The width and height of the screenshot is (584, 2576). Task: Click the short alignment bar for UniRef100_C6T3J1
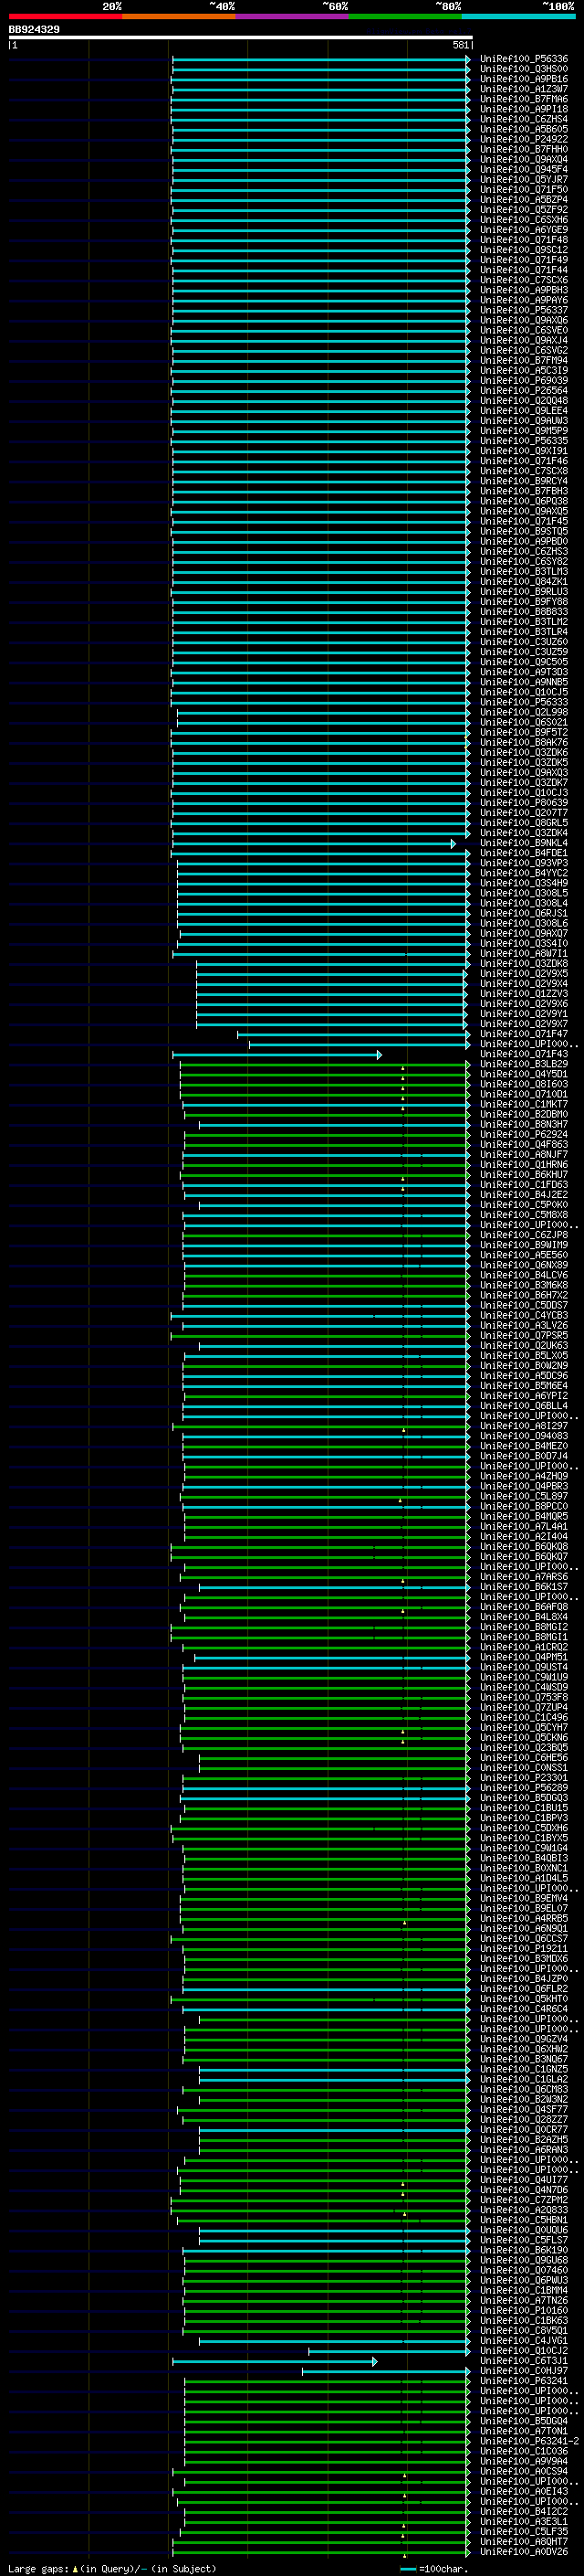click(275, 2362)
